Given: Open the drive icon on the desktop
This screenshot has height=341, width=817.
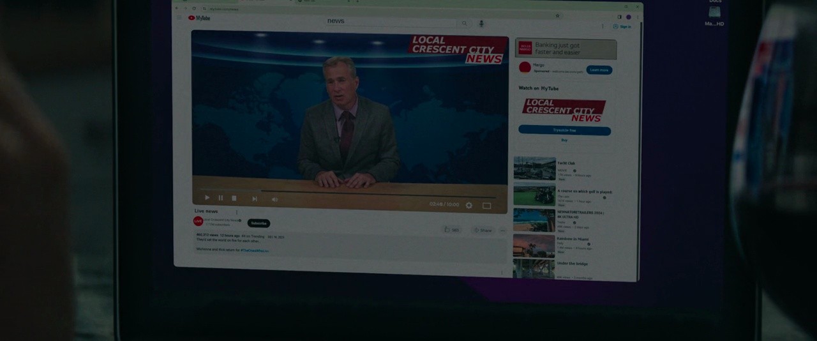Looking at the screenshot, I should pos(714,12).
